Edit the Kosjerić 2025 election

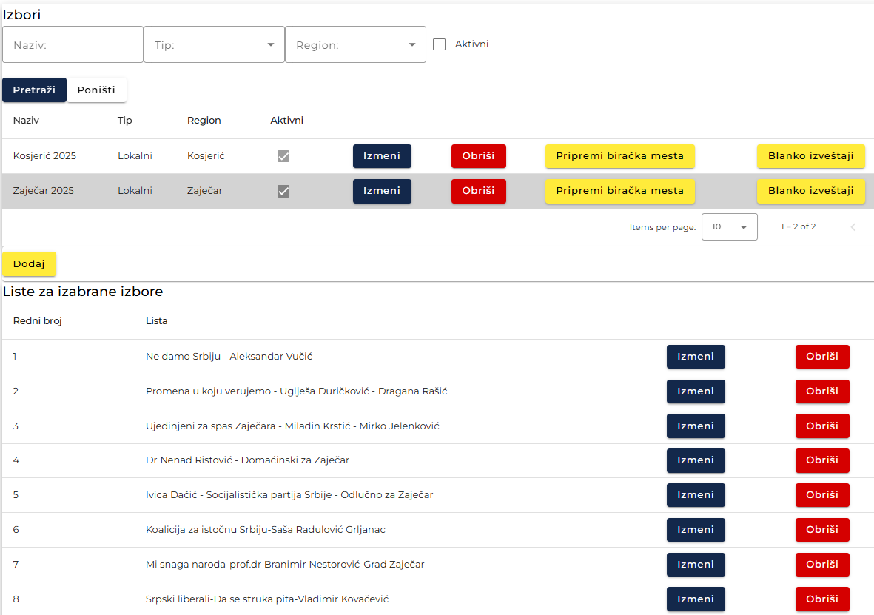(x=382, y=156)
